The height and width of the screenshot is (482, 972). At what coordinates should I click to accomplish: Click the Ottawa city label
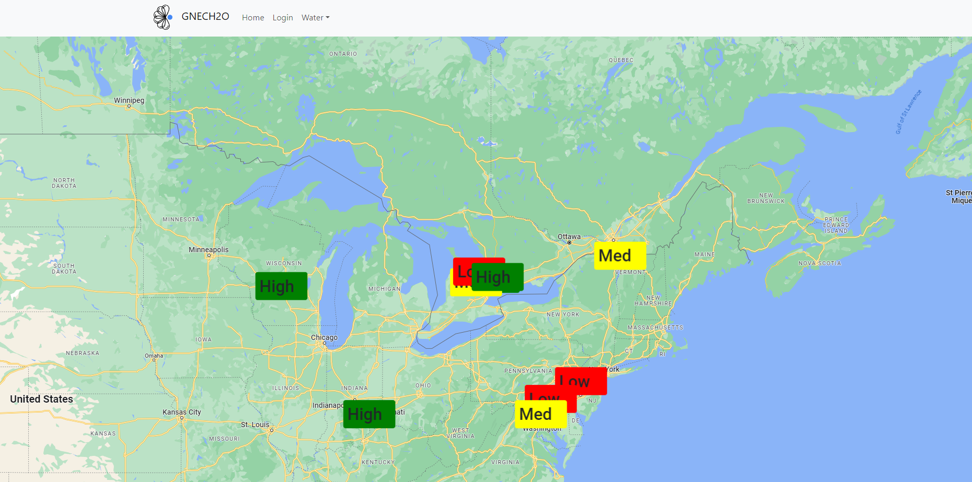[x=569, y=237]
